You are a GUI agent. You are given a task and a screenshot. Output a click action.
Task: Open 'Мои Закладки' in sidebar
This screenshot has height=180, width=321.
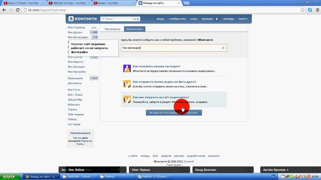pyautogui.click(x=76, y=66)
